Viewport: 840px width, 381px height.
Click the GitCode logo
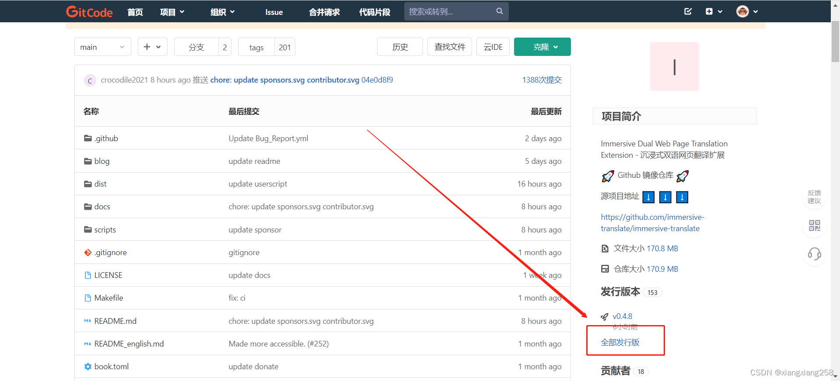tap(89, 12)
